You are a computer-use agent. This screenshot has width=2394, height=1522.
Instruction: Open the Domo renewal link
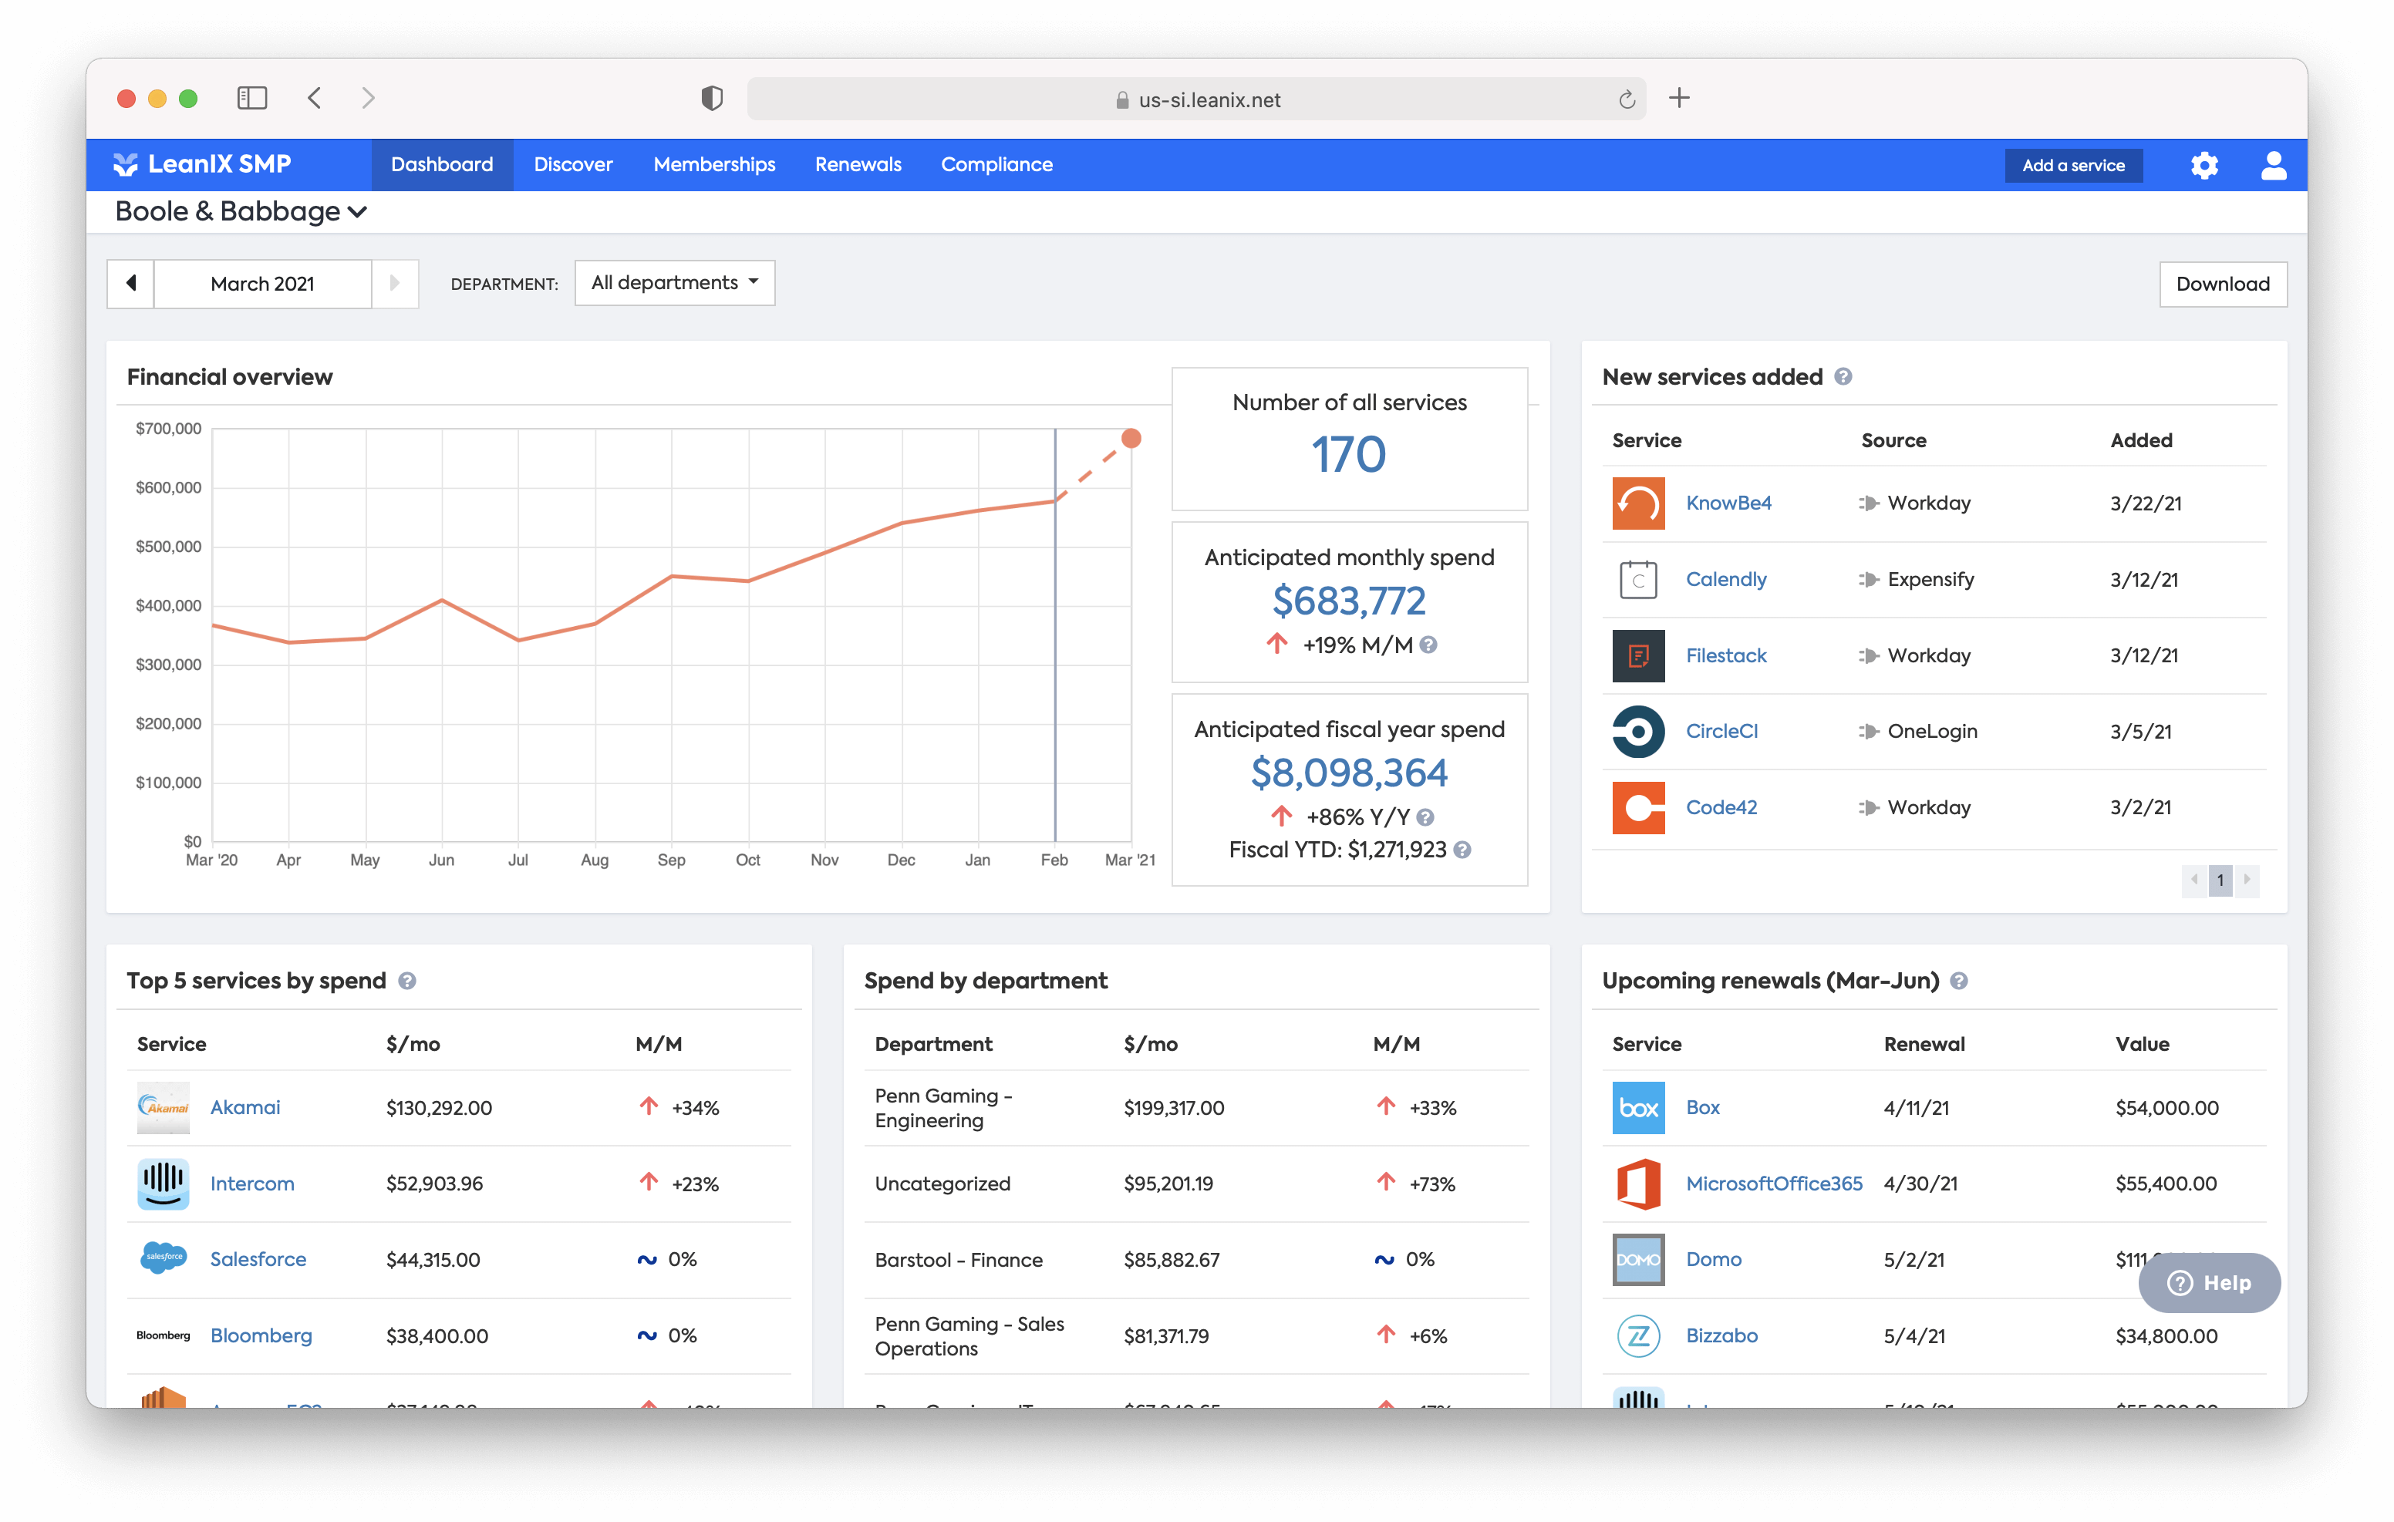coord(1712,1258)
